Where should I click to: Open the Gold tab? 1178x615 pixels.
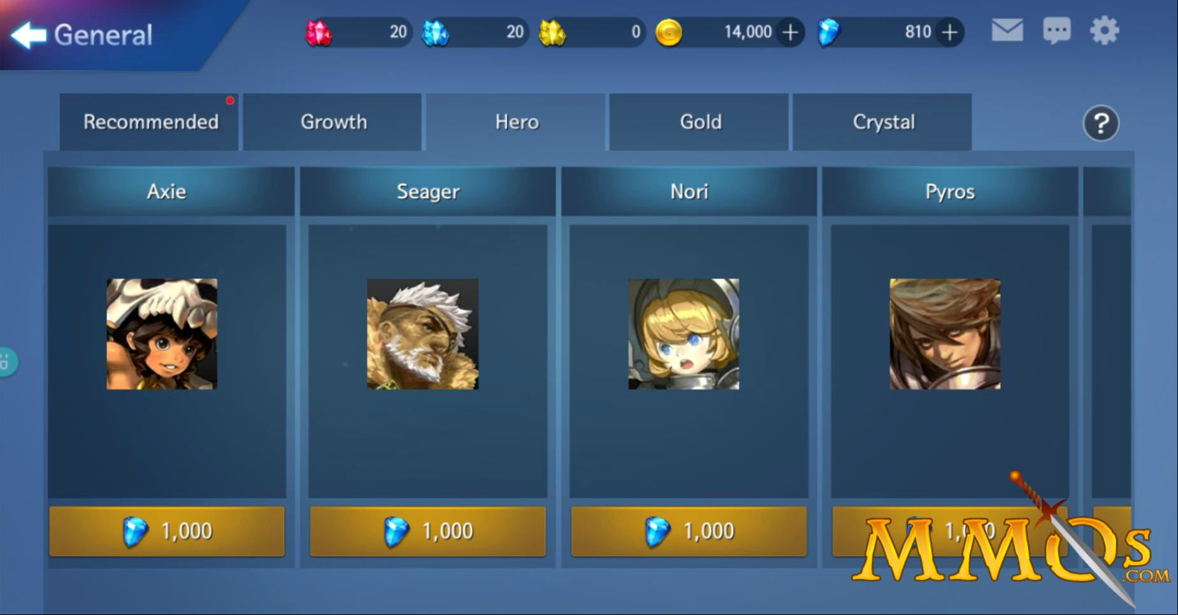pyautogui.click(x=699, y=122)
